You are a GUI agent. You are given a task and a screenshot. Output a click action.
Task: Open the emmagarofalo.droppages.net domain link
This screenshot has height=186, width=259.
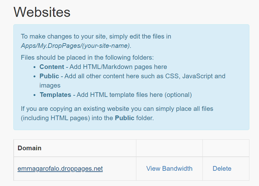(60, 169)
